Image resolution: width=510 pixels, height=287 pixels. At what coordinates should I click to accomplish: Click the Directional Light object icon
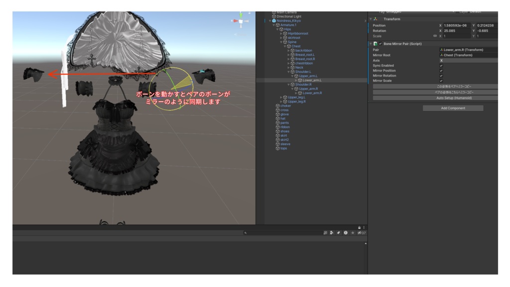point(274,16)
